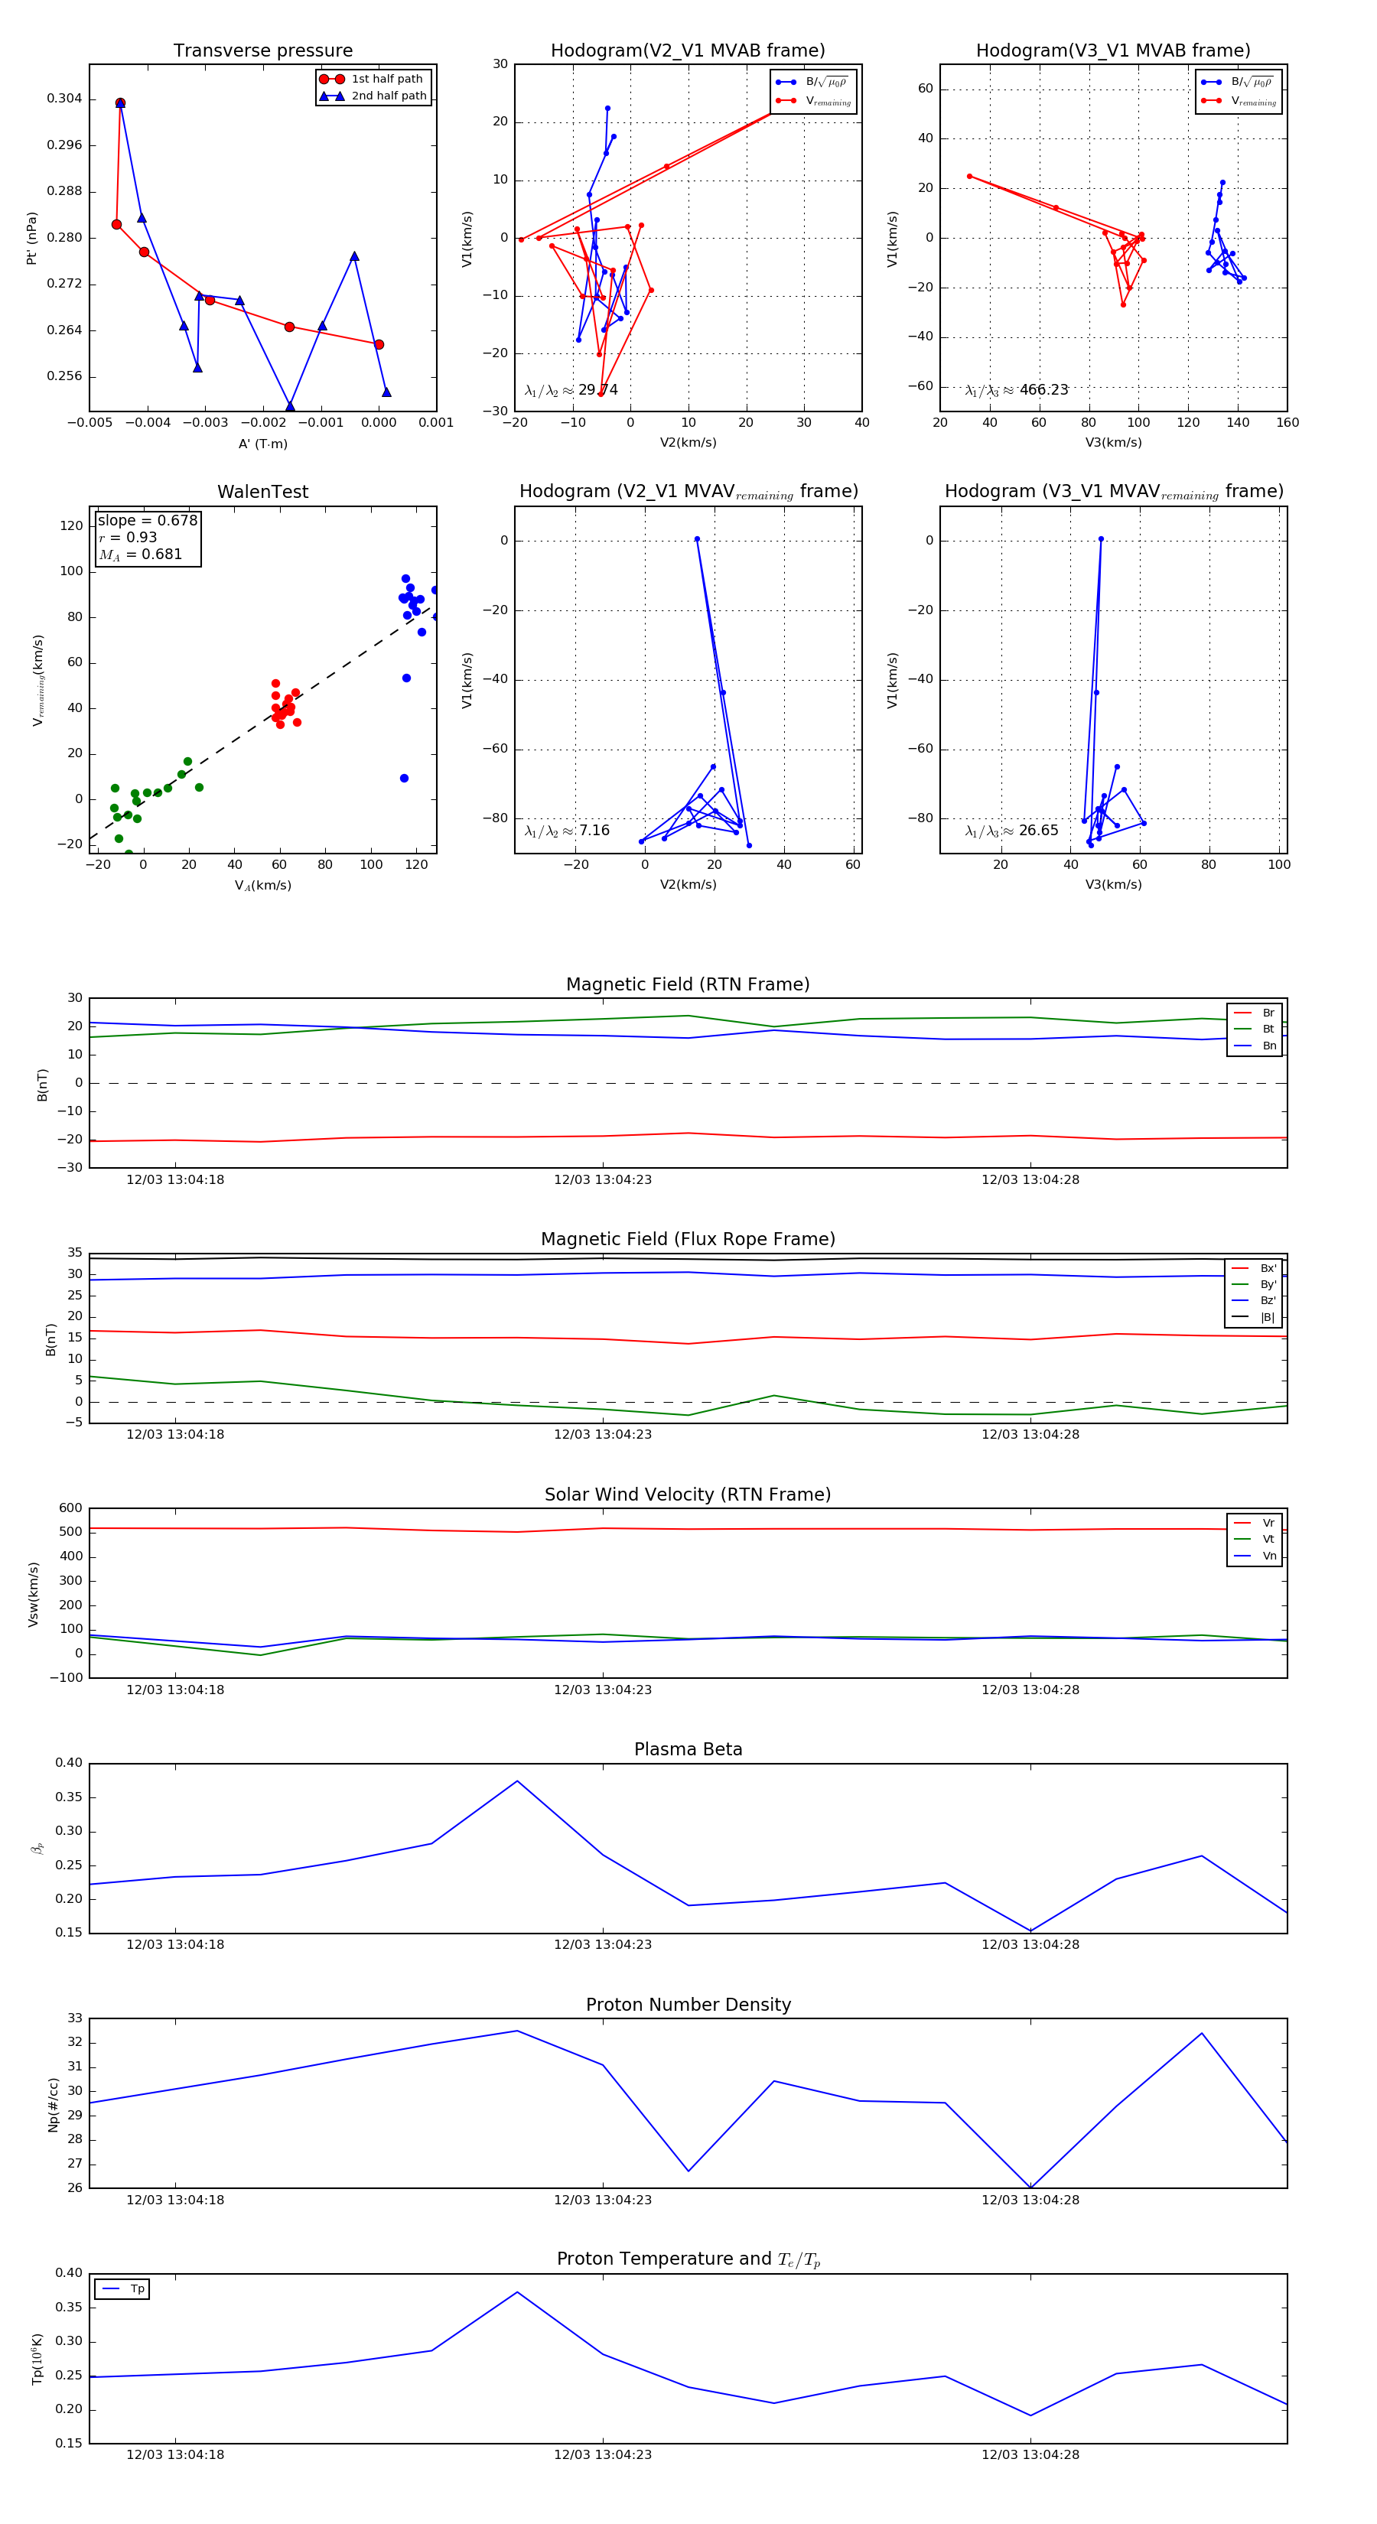Screen dimensions: 1377x2524
Task: Click the 'Magnetic Field (RTN Frame)' title
Action: pos(688,984)
